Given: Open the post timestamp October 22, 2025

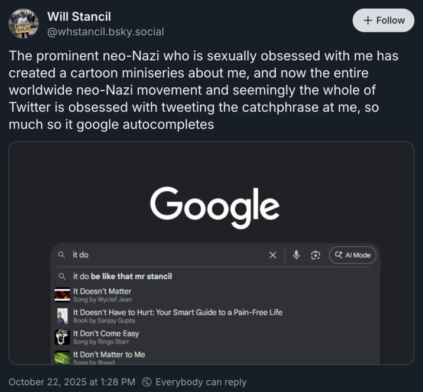Looking at the screenshot, I should click(72, 382).
